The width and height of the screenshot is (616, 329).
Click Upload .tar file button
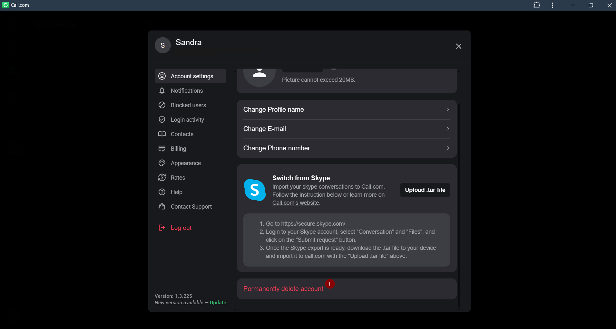[425, 190]
